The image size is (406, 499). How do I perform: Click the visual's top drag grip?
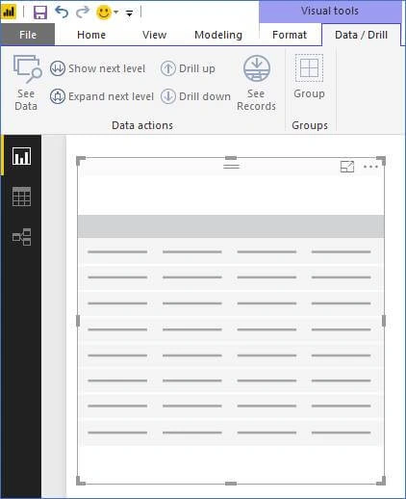coord(231,166)
